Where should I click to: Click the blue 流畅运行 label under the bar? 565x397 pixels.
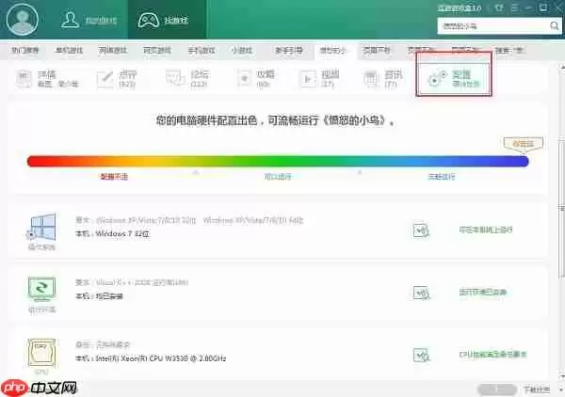(x=442, y=177)
